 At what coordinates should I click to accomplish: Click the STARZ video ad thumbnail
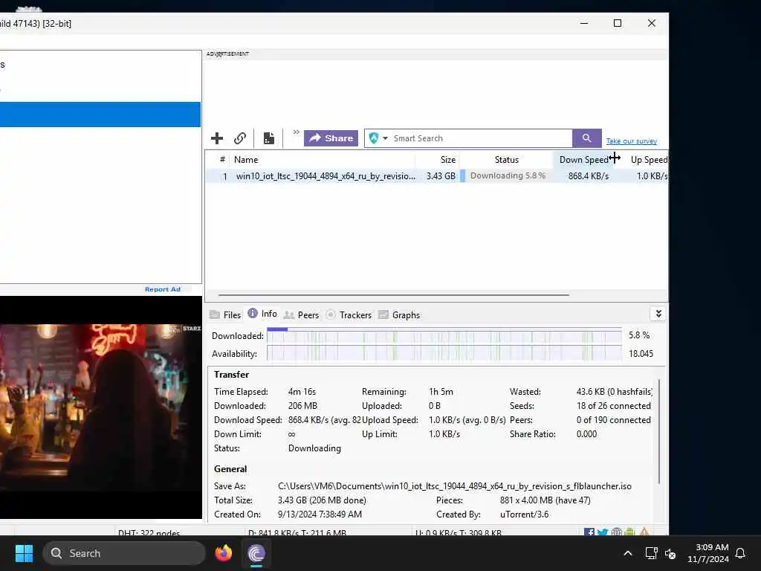point(101,407)
